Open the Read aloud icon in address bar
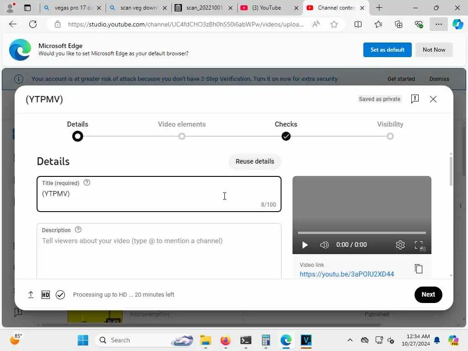The height and width of the screenshot is (351, 468). click(316, 25)
